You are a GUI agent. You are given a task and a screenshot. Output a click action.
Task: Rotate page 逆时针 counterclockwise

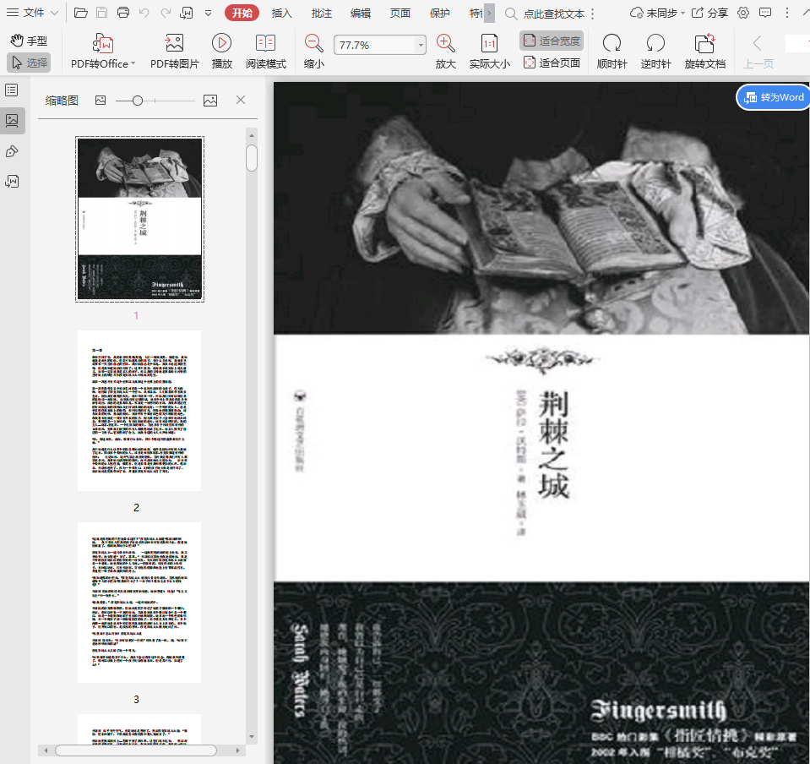coord(655,51)
